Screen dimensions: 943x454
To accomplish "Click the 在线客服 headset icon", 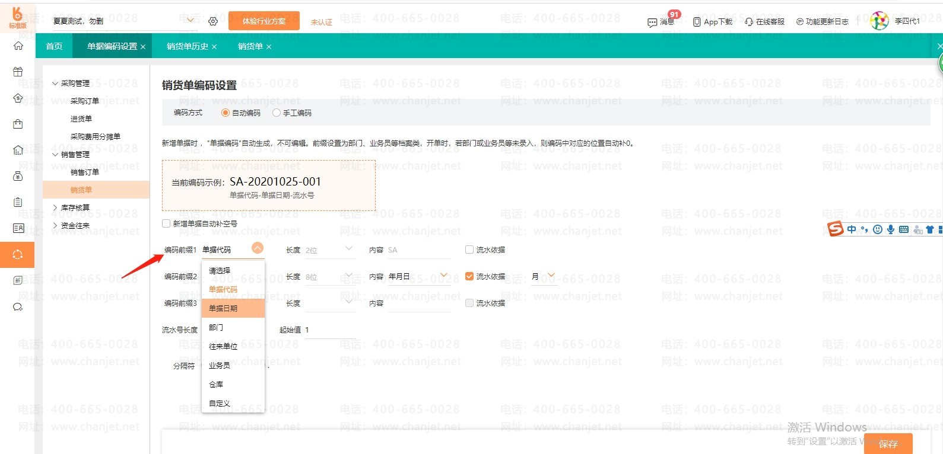I will click(x=749, y=22).
